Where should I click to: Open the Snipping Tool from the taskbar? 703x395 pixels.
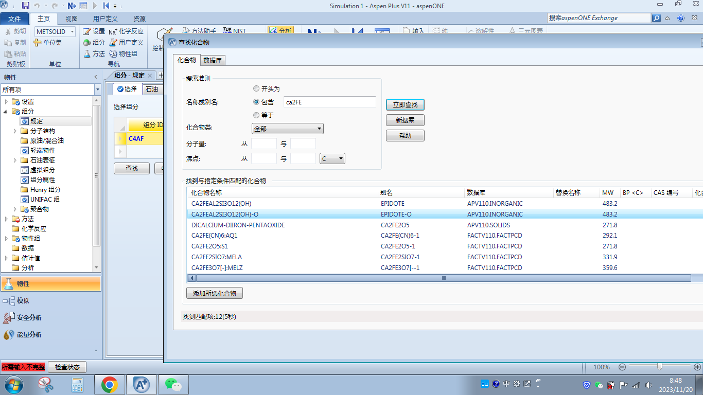(x=46, y=385)
